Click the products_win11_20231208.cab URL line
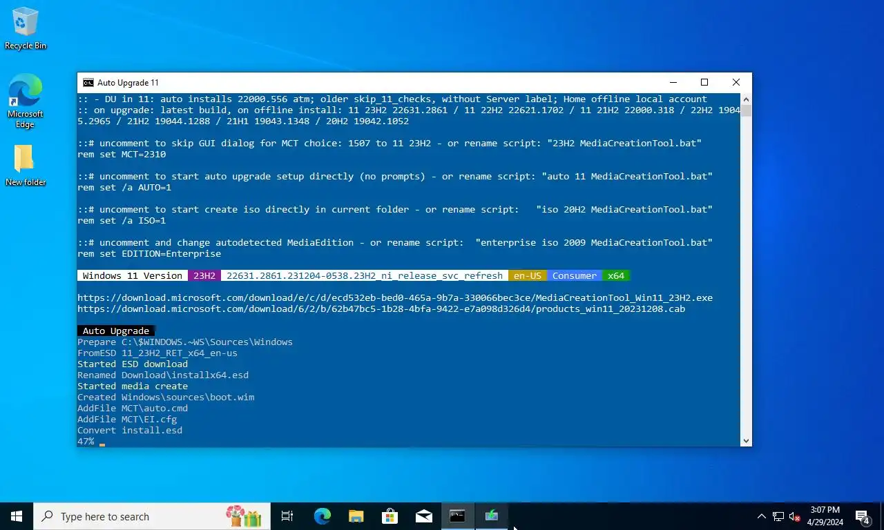The width and height of the screenshot is (884, 530). 381,308
